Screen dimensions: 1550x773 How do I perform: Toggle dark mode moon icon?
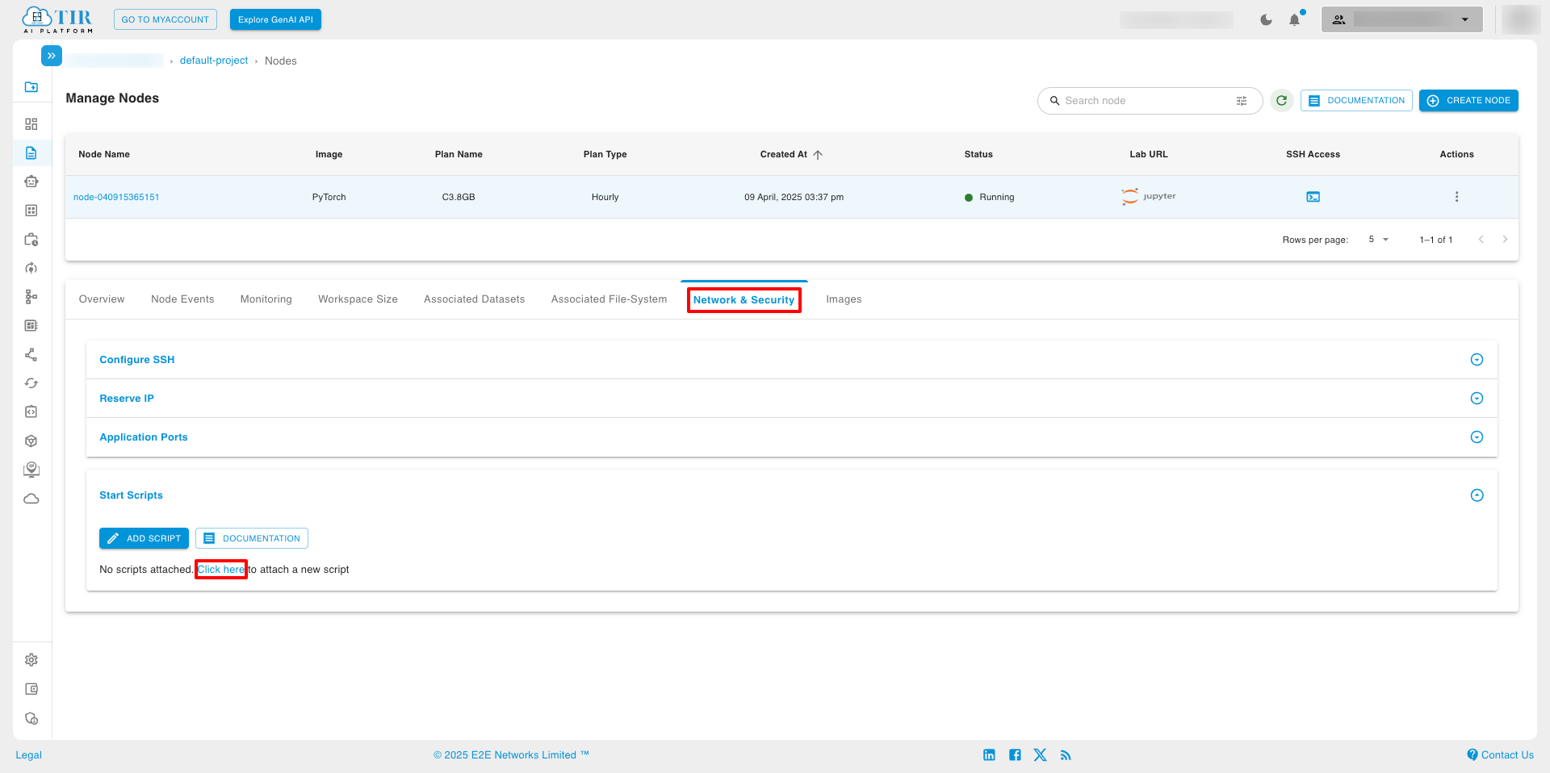coord(1266,20)
